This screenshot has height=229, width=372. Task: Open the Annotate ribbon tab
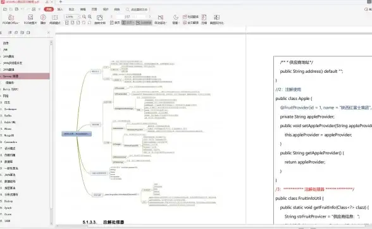[71, 9]
